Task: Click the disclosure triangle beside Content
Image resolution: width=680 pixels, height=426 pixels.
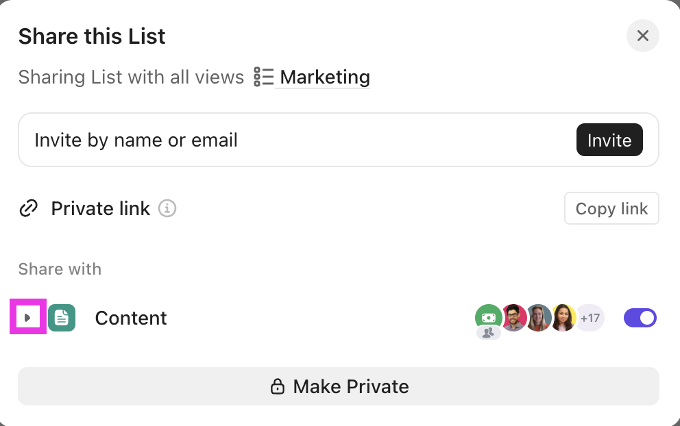Action: click(27, 317)
